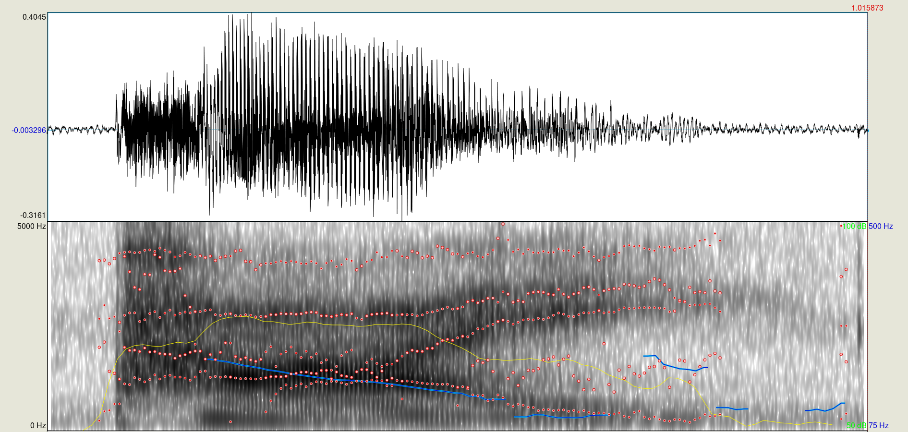Click the 0.4045 amplitude maximum label
Image resolution: width=908 pixels, height=432 pixels.
[x=34, y=17]
